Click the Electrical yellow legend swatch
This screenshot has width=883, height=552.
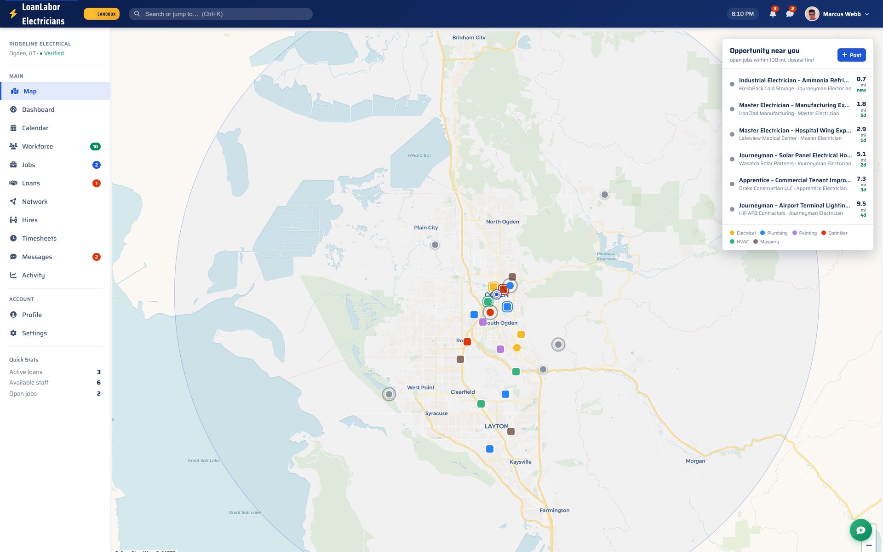732,233
